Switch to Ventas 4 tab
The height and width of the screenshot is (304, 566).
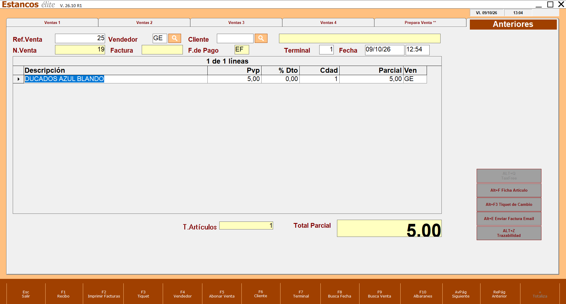(x=328, y=22)
